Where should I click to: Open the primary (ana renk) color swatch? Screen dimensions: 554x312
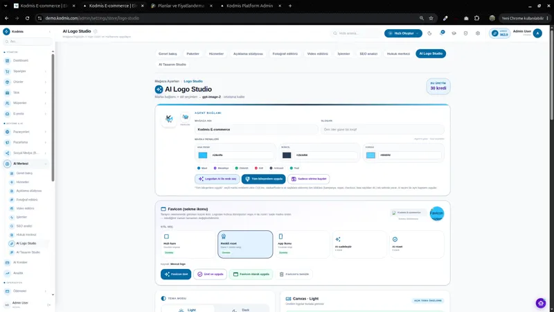click(203, 155)
